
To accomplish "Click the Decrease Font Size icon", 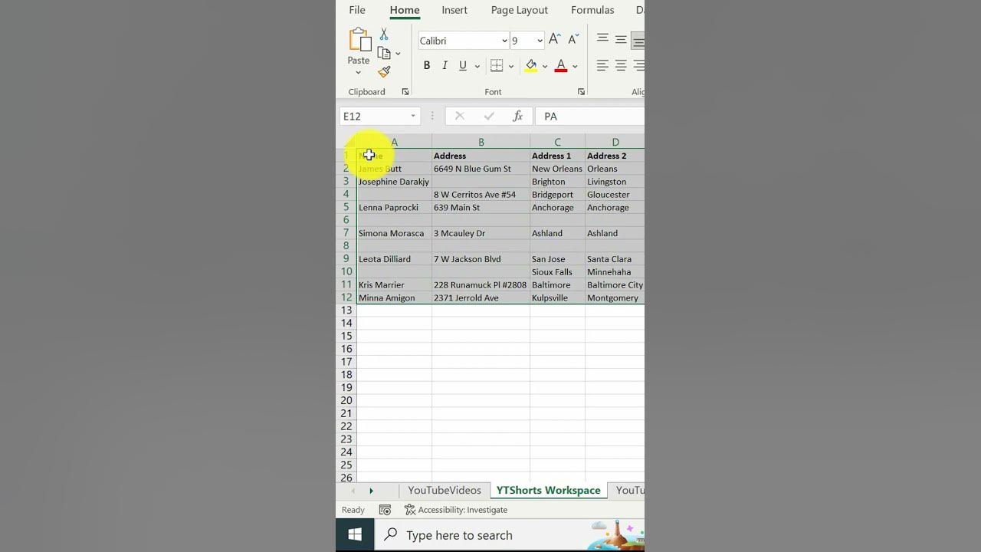I will 573,39.
